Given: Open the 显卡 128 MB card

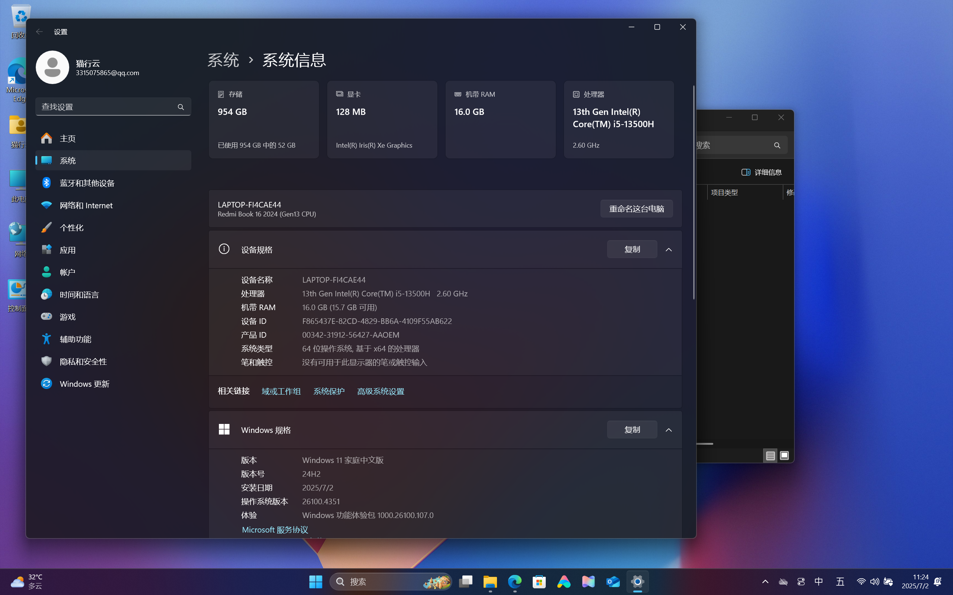Looking at the screenshot, I should click(x=382, y=120).
